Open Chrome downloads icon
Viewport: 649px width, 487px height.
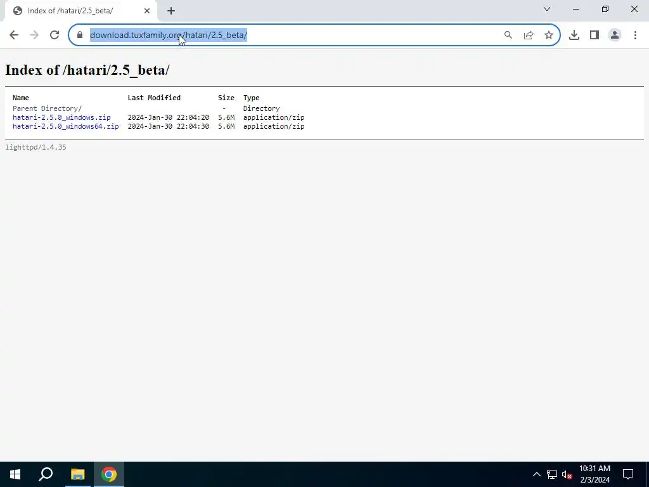click(x=574, y=36)
